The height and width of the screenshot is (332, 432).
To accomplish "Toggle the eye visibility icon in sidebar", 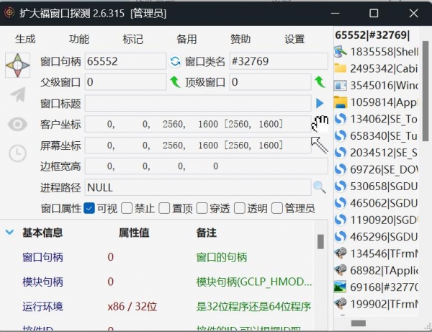I will (17, 124).
